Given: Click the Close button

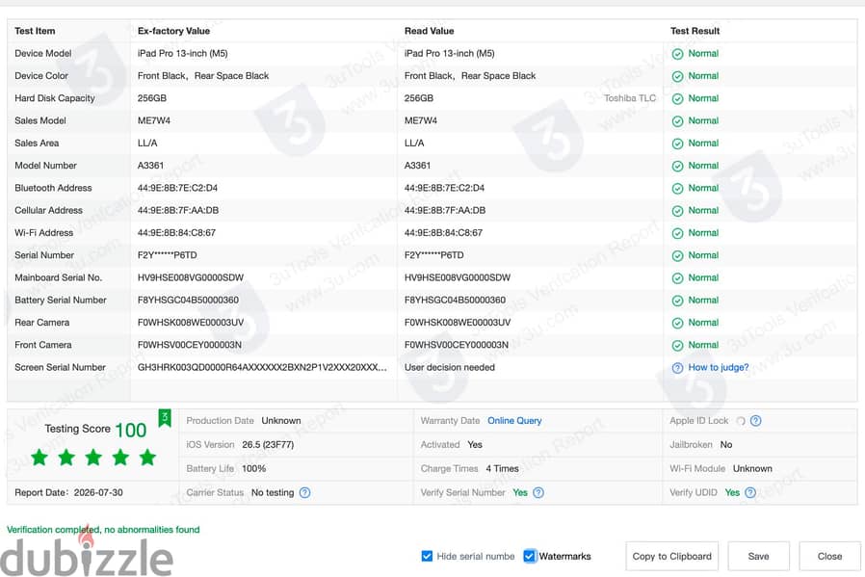Looking at the screenshot, I should pos(829,556).
